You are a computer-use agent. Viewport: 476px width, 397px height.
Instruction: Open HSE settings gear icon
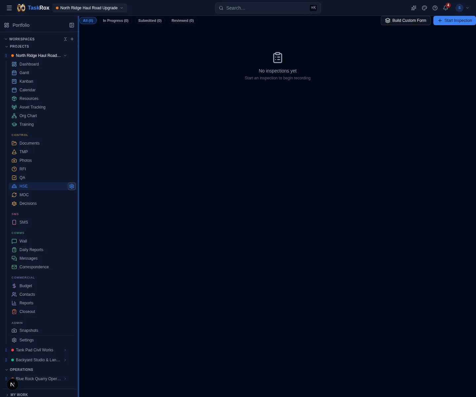[x=72, y=186]
